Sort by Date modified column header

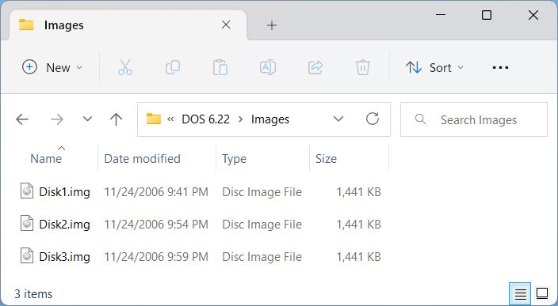pos(143,159)
